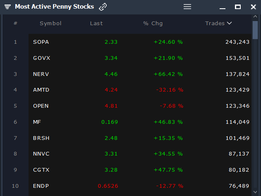Click BRSH last price 2.48

[x=111, y=138]
